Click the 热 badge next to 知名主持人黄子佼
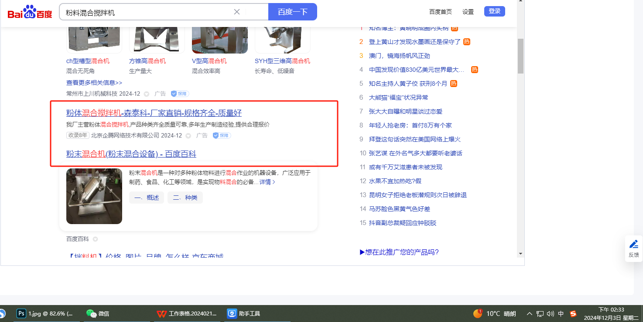The height and width of the screenshot is (322, 643). click(454, 84)
